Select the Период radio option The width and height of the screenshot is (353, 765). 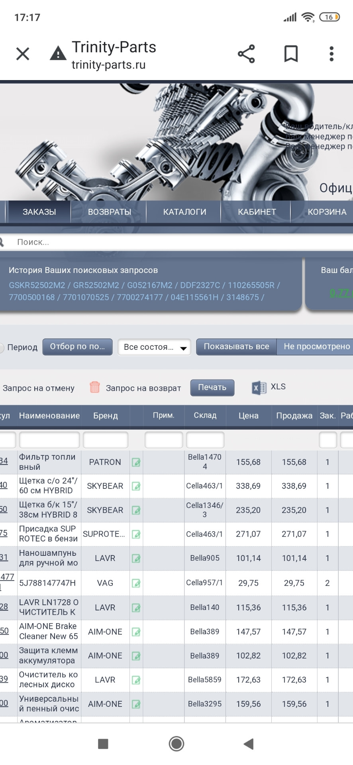pyautogui.click(x=2, y=347)
